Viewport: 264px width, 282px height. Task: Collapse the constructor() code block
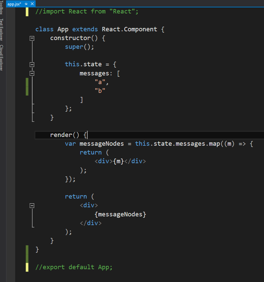[x=32, y=38]
